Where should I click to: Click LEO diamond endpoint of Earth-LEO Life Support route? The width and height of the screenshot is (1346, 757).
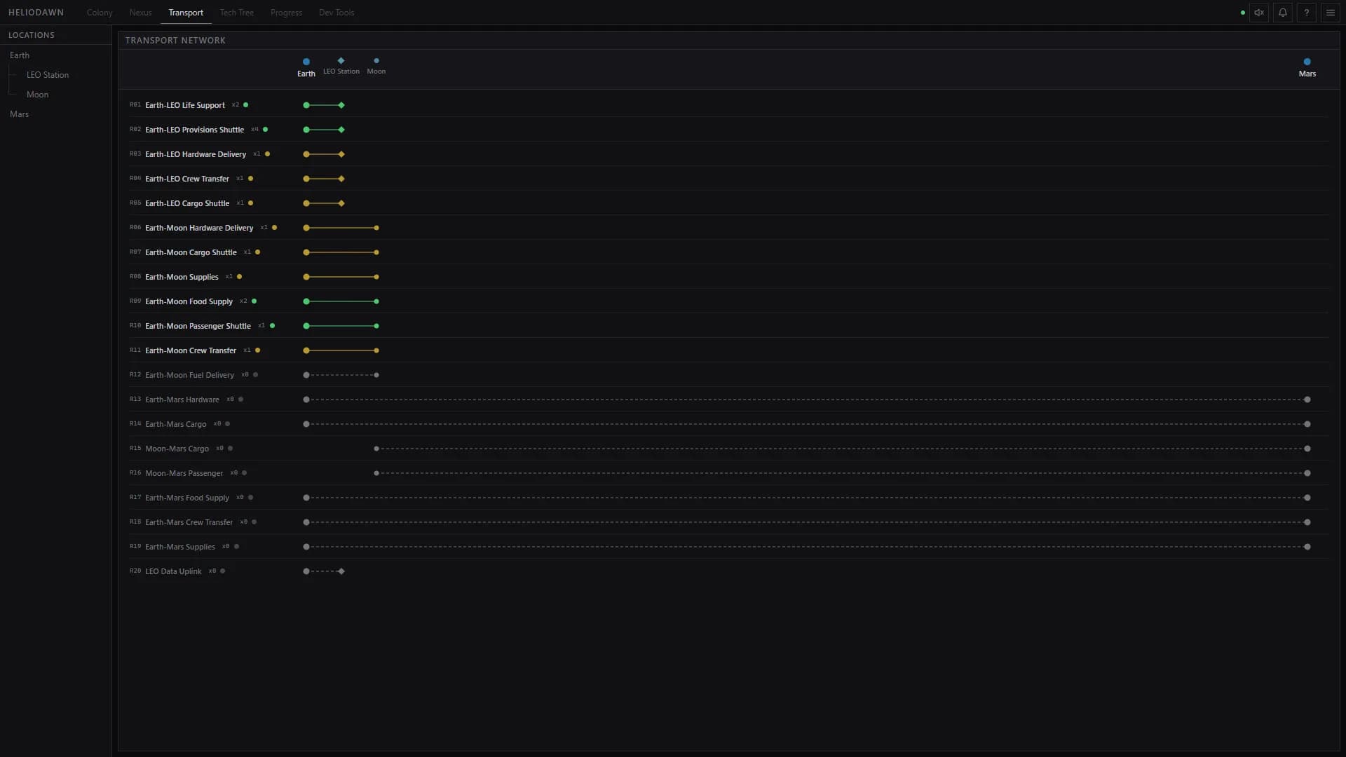pos(341,105)
